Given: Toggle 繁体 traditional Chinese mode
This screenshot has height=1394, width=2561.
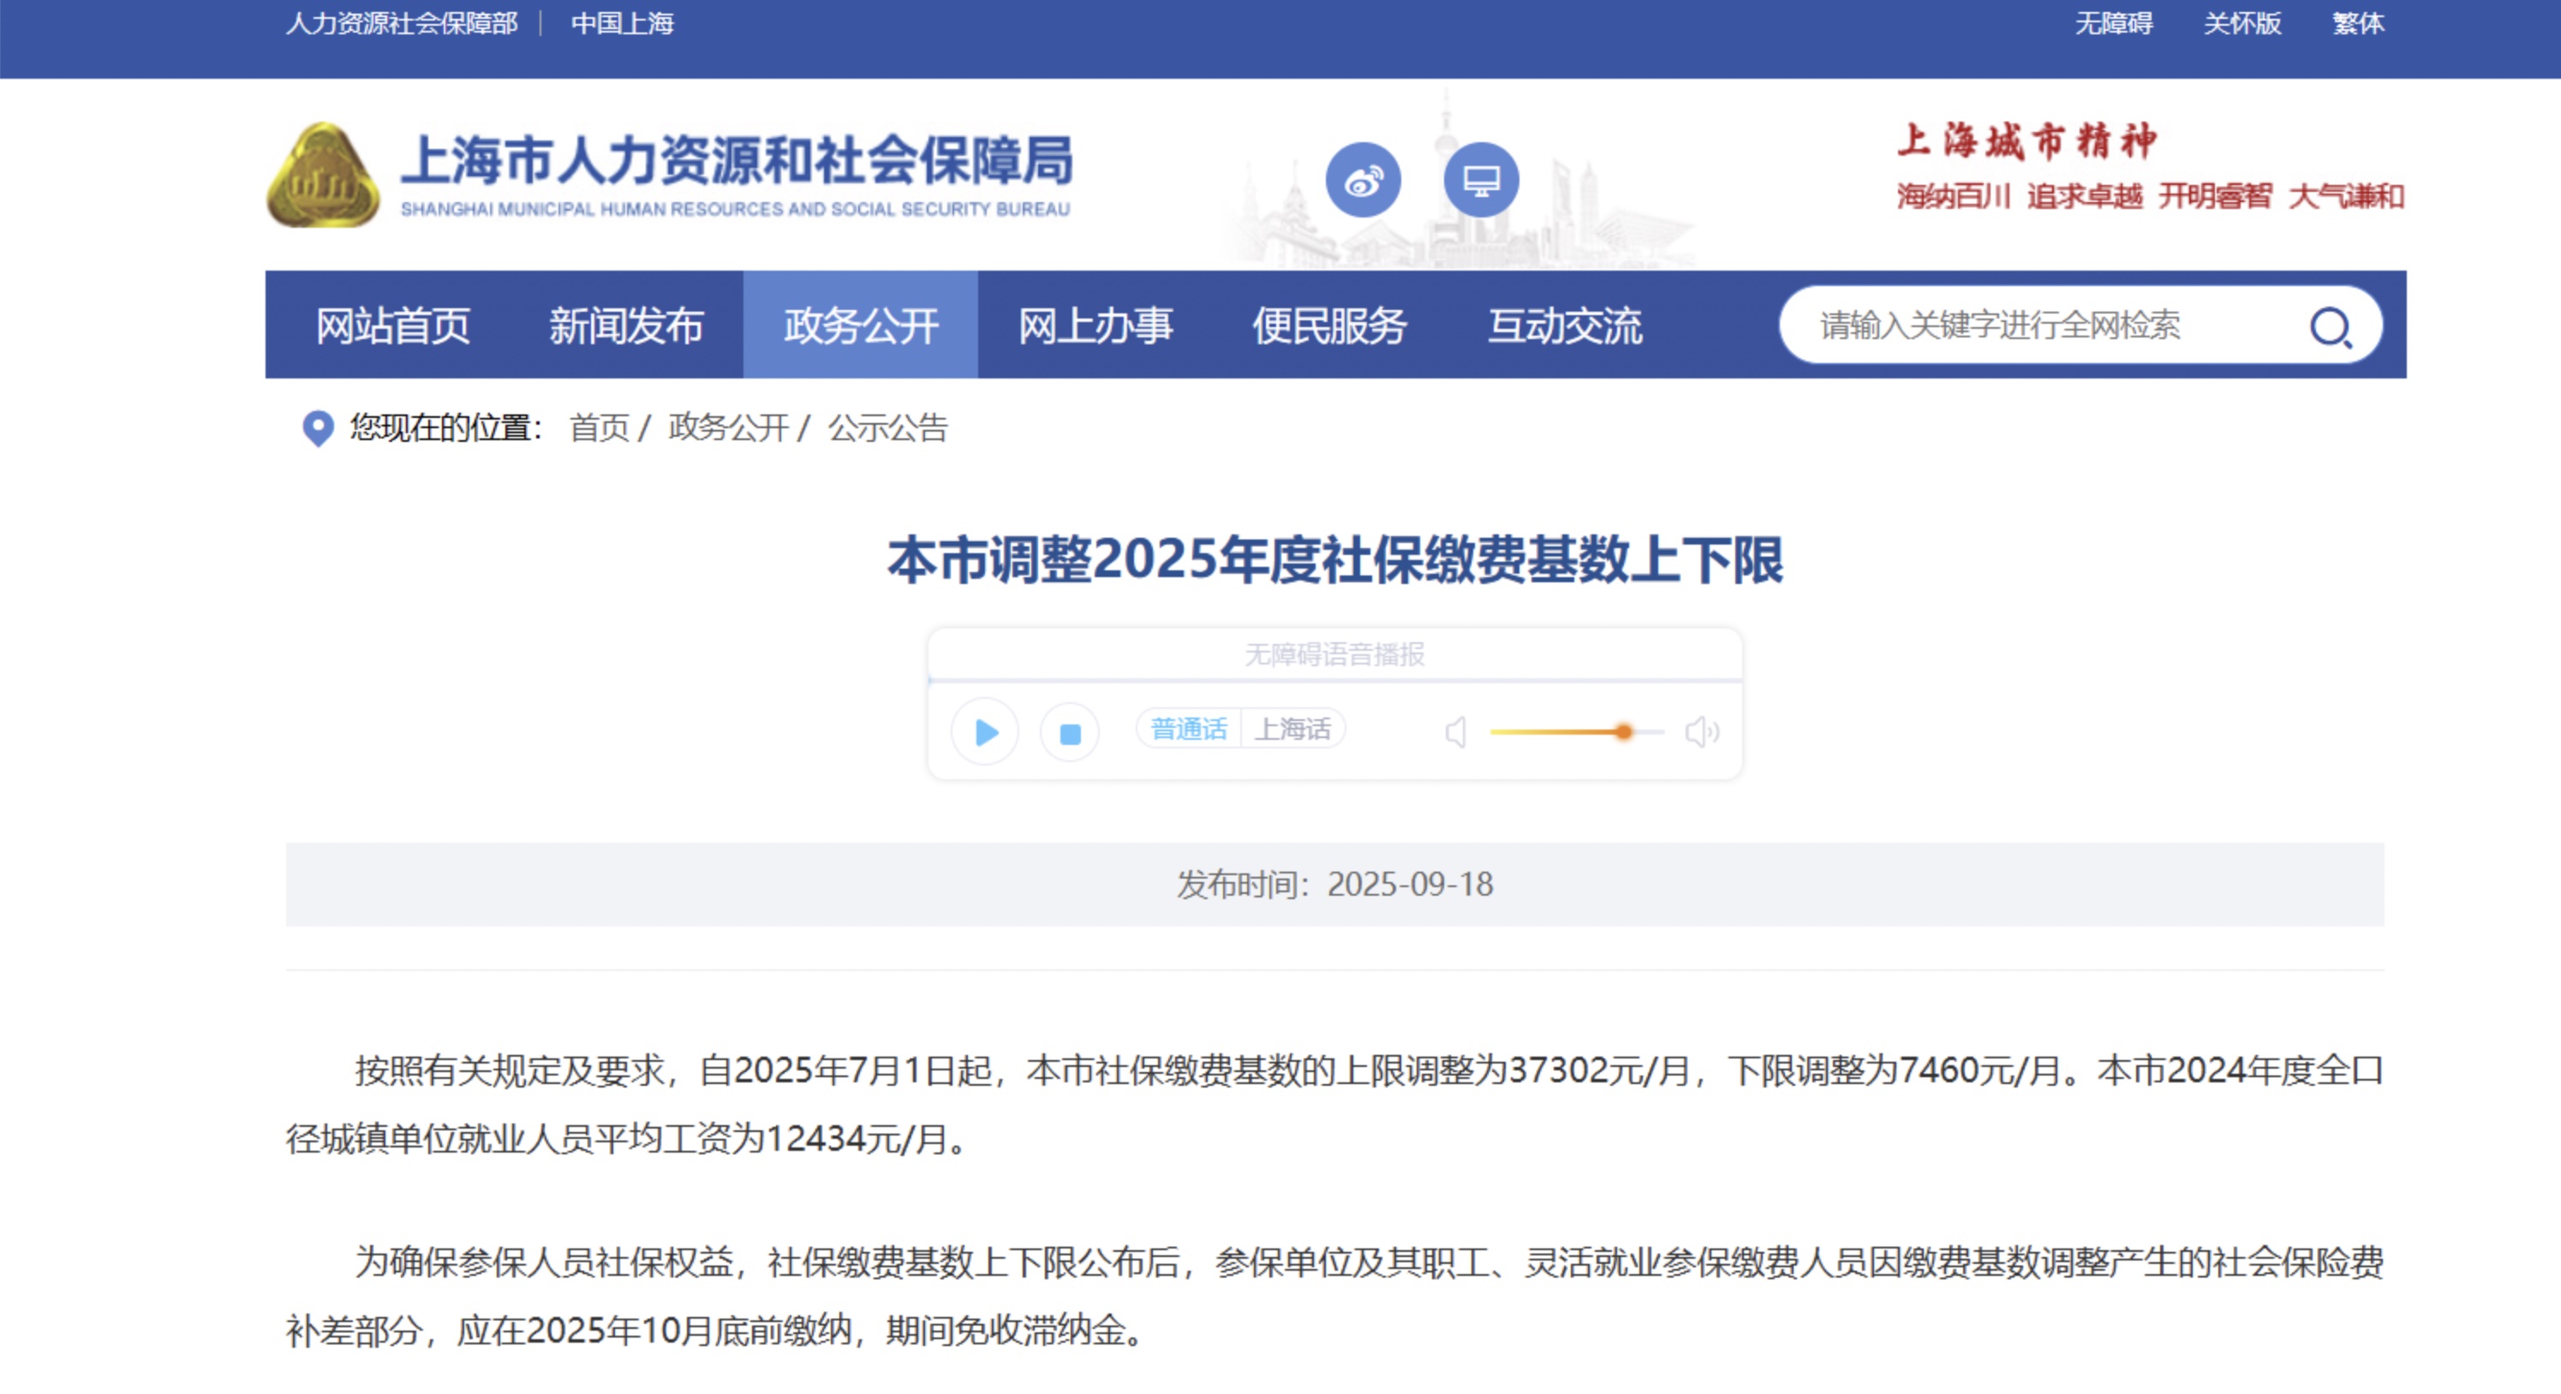Looking at the screenshot, I should click(2357, 23).
